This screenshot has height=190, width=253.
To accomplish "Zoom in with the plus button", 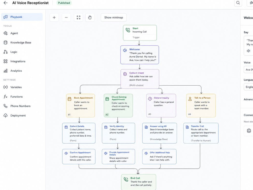I will 54,17.
